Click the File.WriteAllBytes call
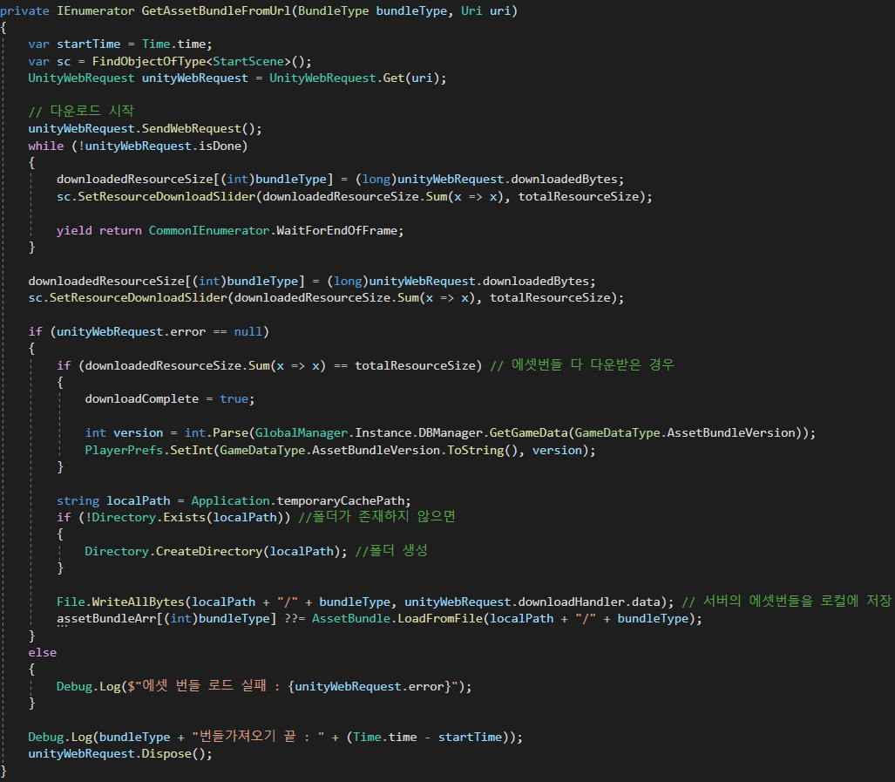 [x=120, y=602]
